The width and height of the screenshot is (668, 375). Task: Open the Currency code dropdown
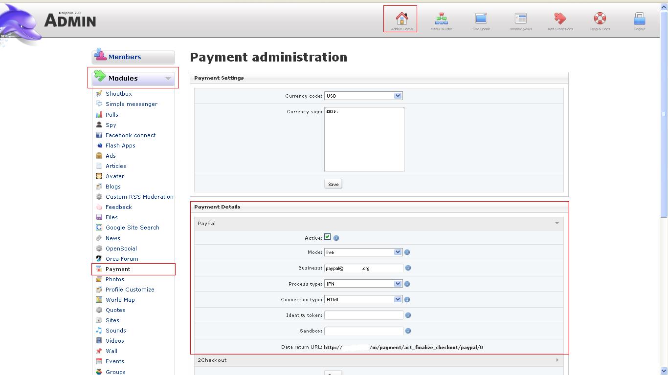click(363, 96)
